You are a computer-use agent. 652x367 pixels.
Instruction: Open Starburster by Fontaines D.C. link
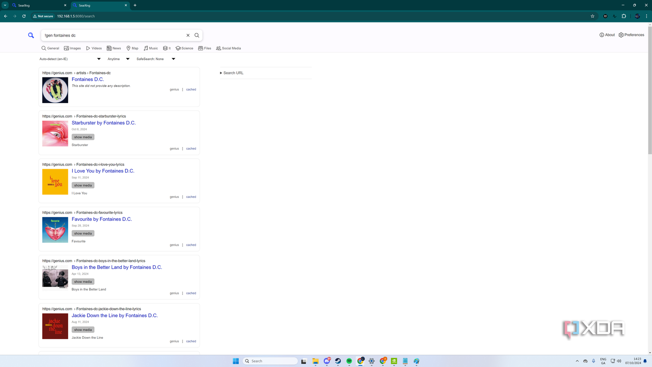coord(103,123)
